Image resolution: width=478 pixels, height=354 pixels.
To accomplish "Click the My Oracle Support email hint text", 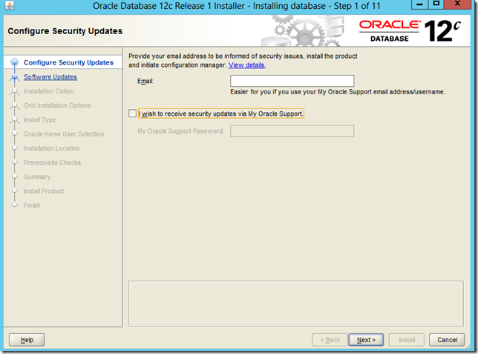I will [338, 92].
